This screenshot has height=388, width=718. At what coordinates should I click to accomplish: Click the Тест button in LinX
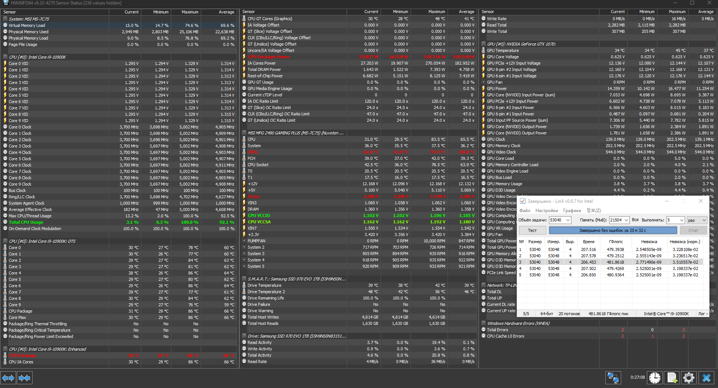[532, 230]
